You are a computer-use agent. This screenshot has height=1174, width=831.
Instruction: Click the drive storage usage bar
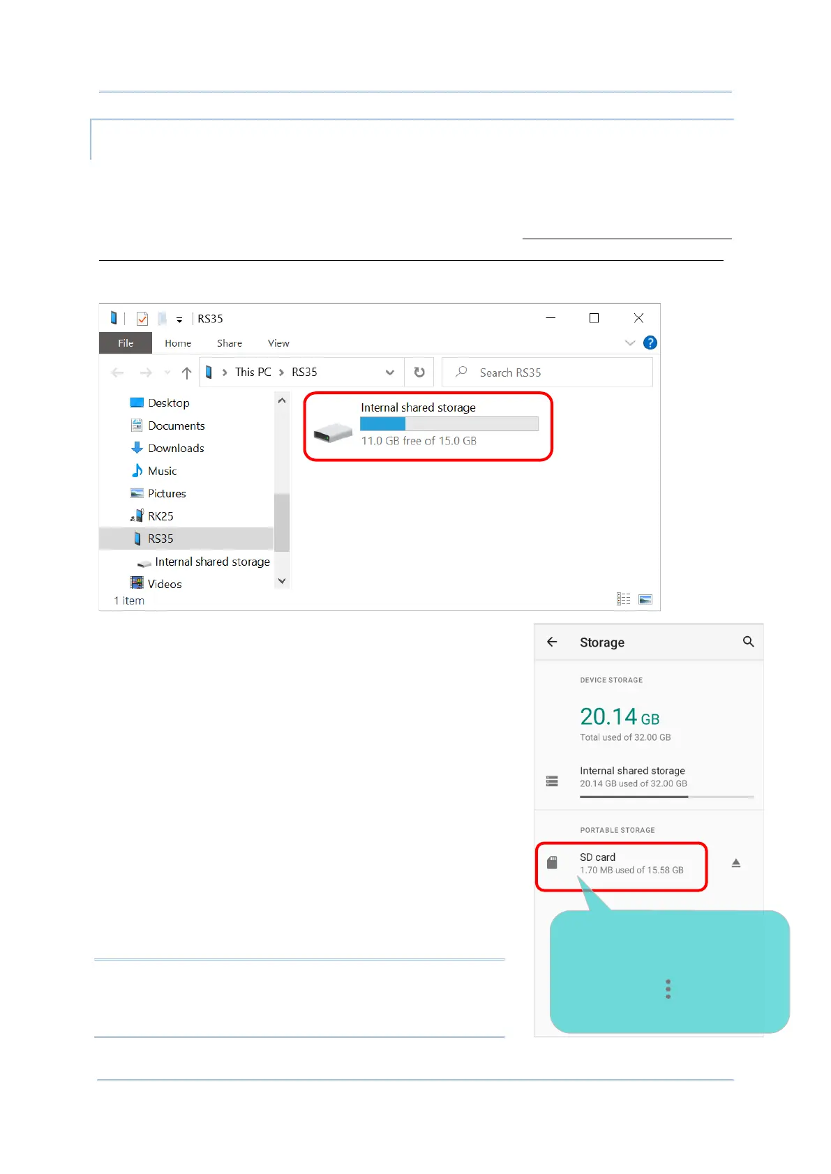pos(449,424)
